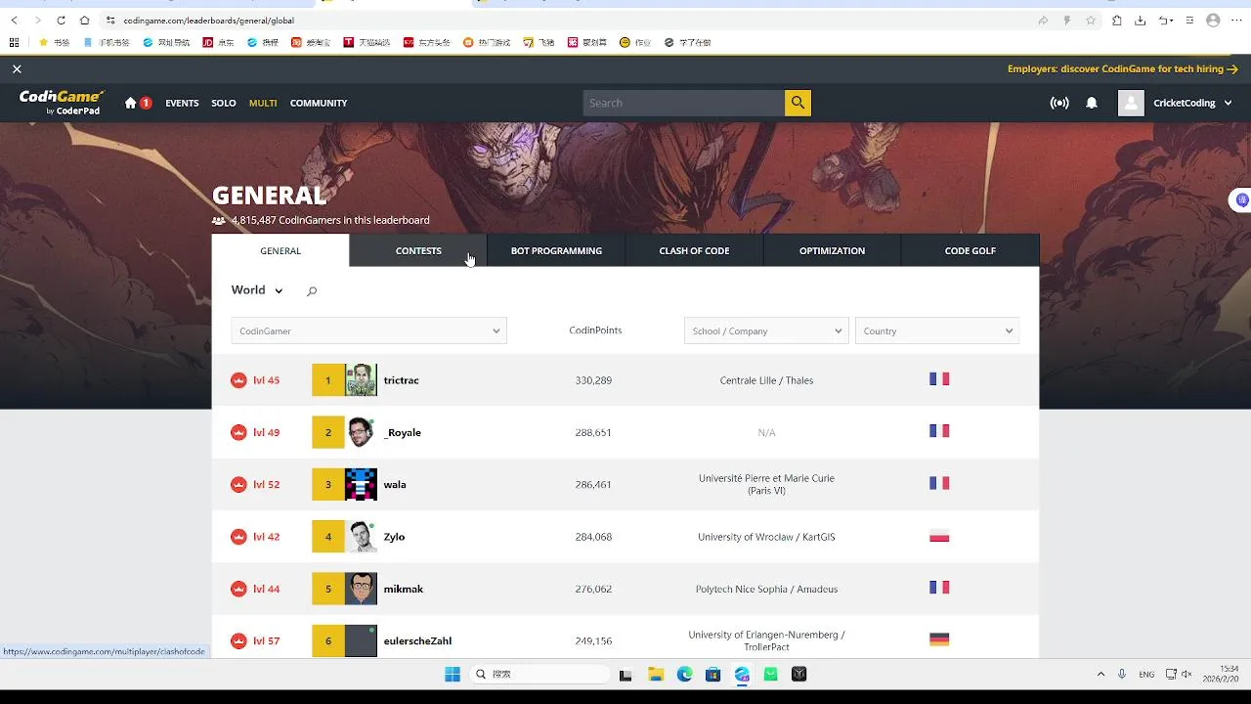Click the CodinPoints column header
The height and width of the screenshot is (704, 1251).
click(595, 330)
